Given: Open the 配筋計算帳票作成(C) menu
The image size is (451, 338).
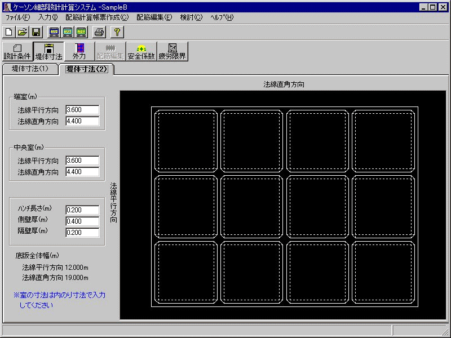Looking at the screenshot, I should pos(97,17).
